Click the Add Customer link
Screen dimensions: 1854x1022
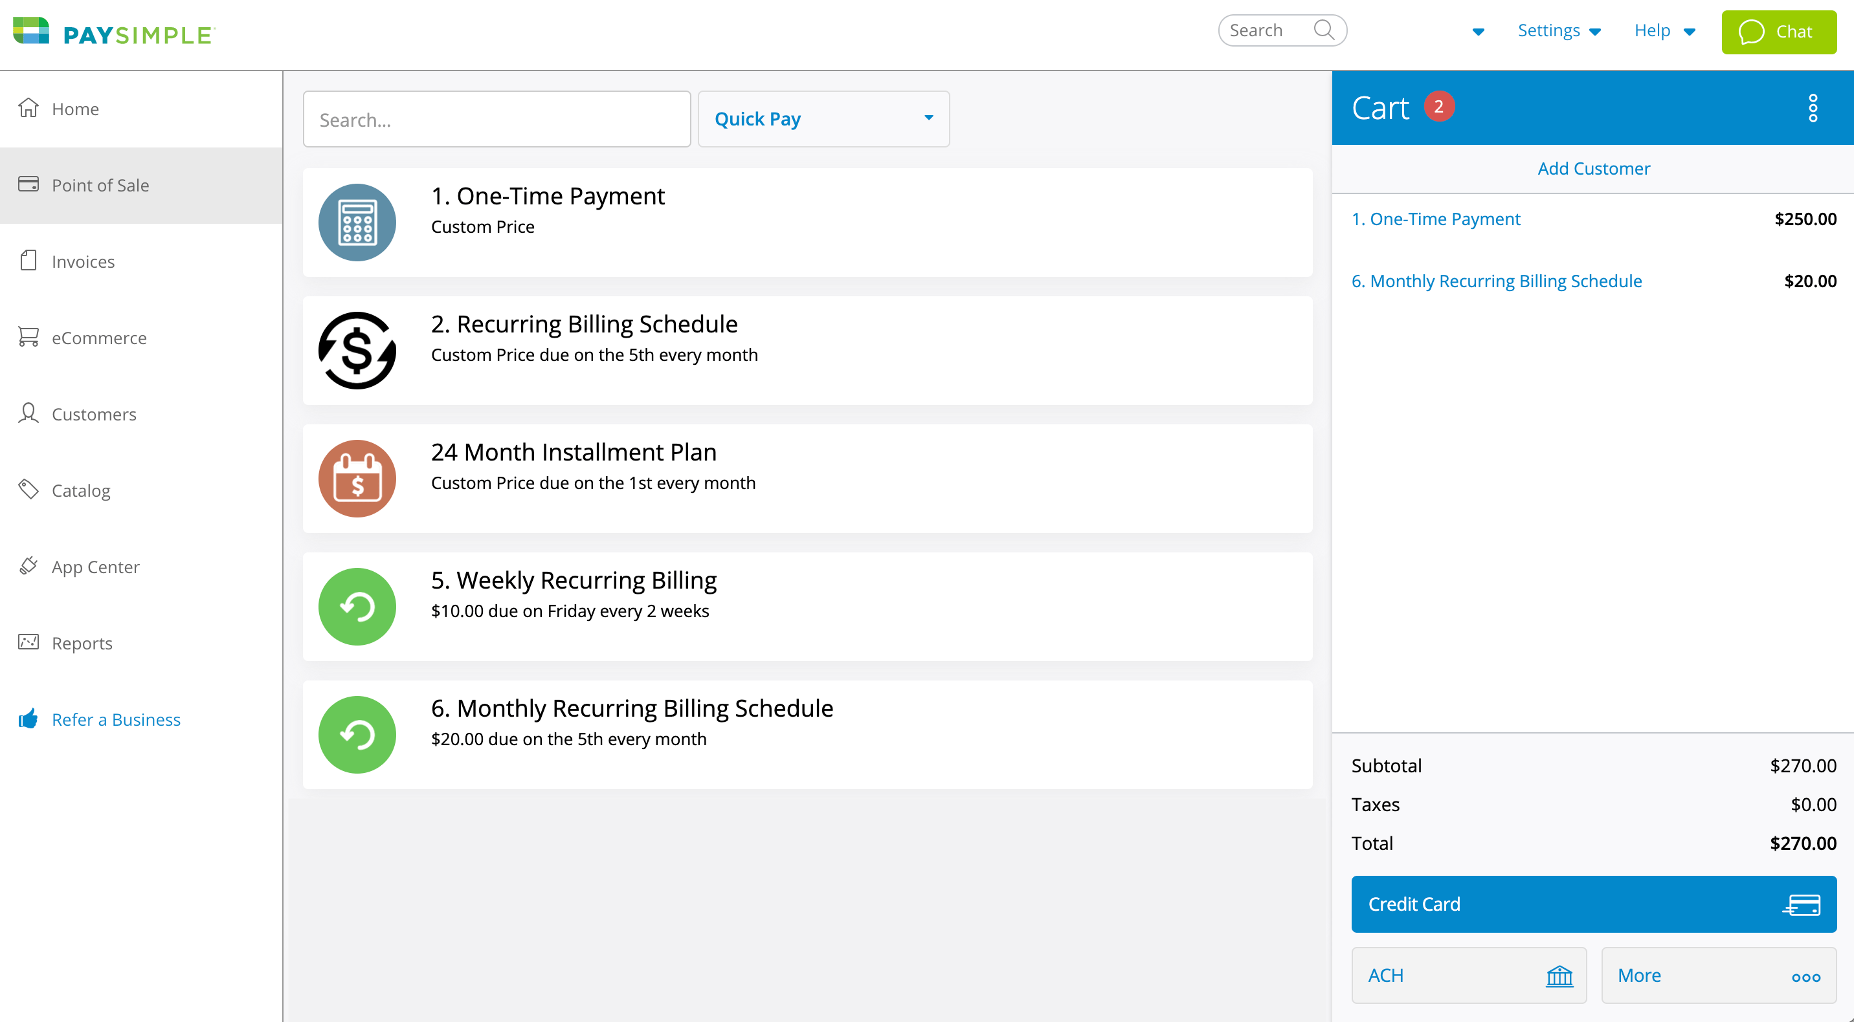pyautogui.click(x=1592, y=168)
